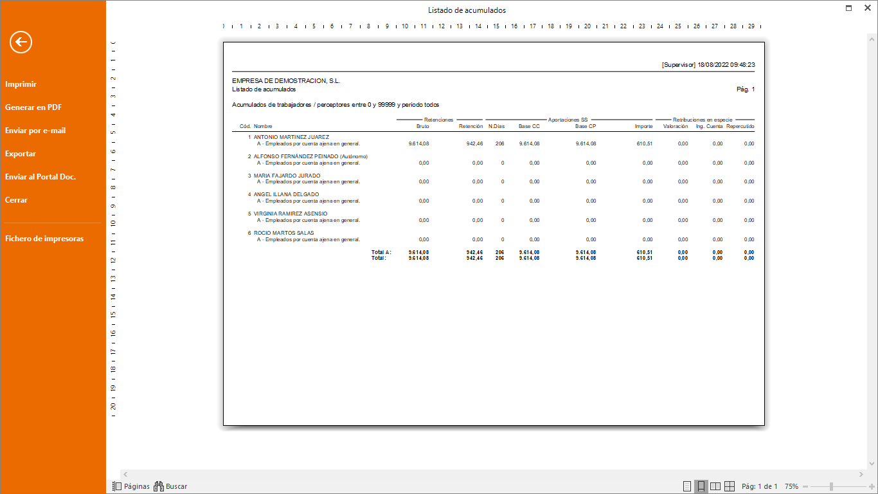878x494 pixels.
Task: Click the Repercutido column header
Action: [x=740, y=126]
